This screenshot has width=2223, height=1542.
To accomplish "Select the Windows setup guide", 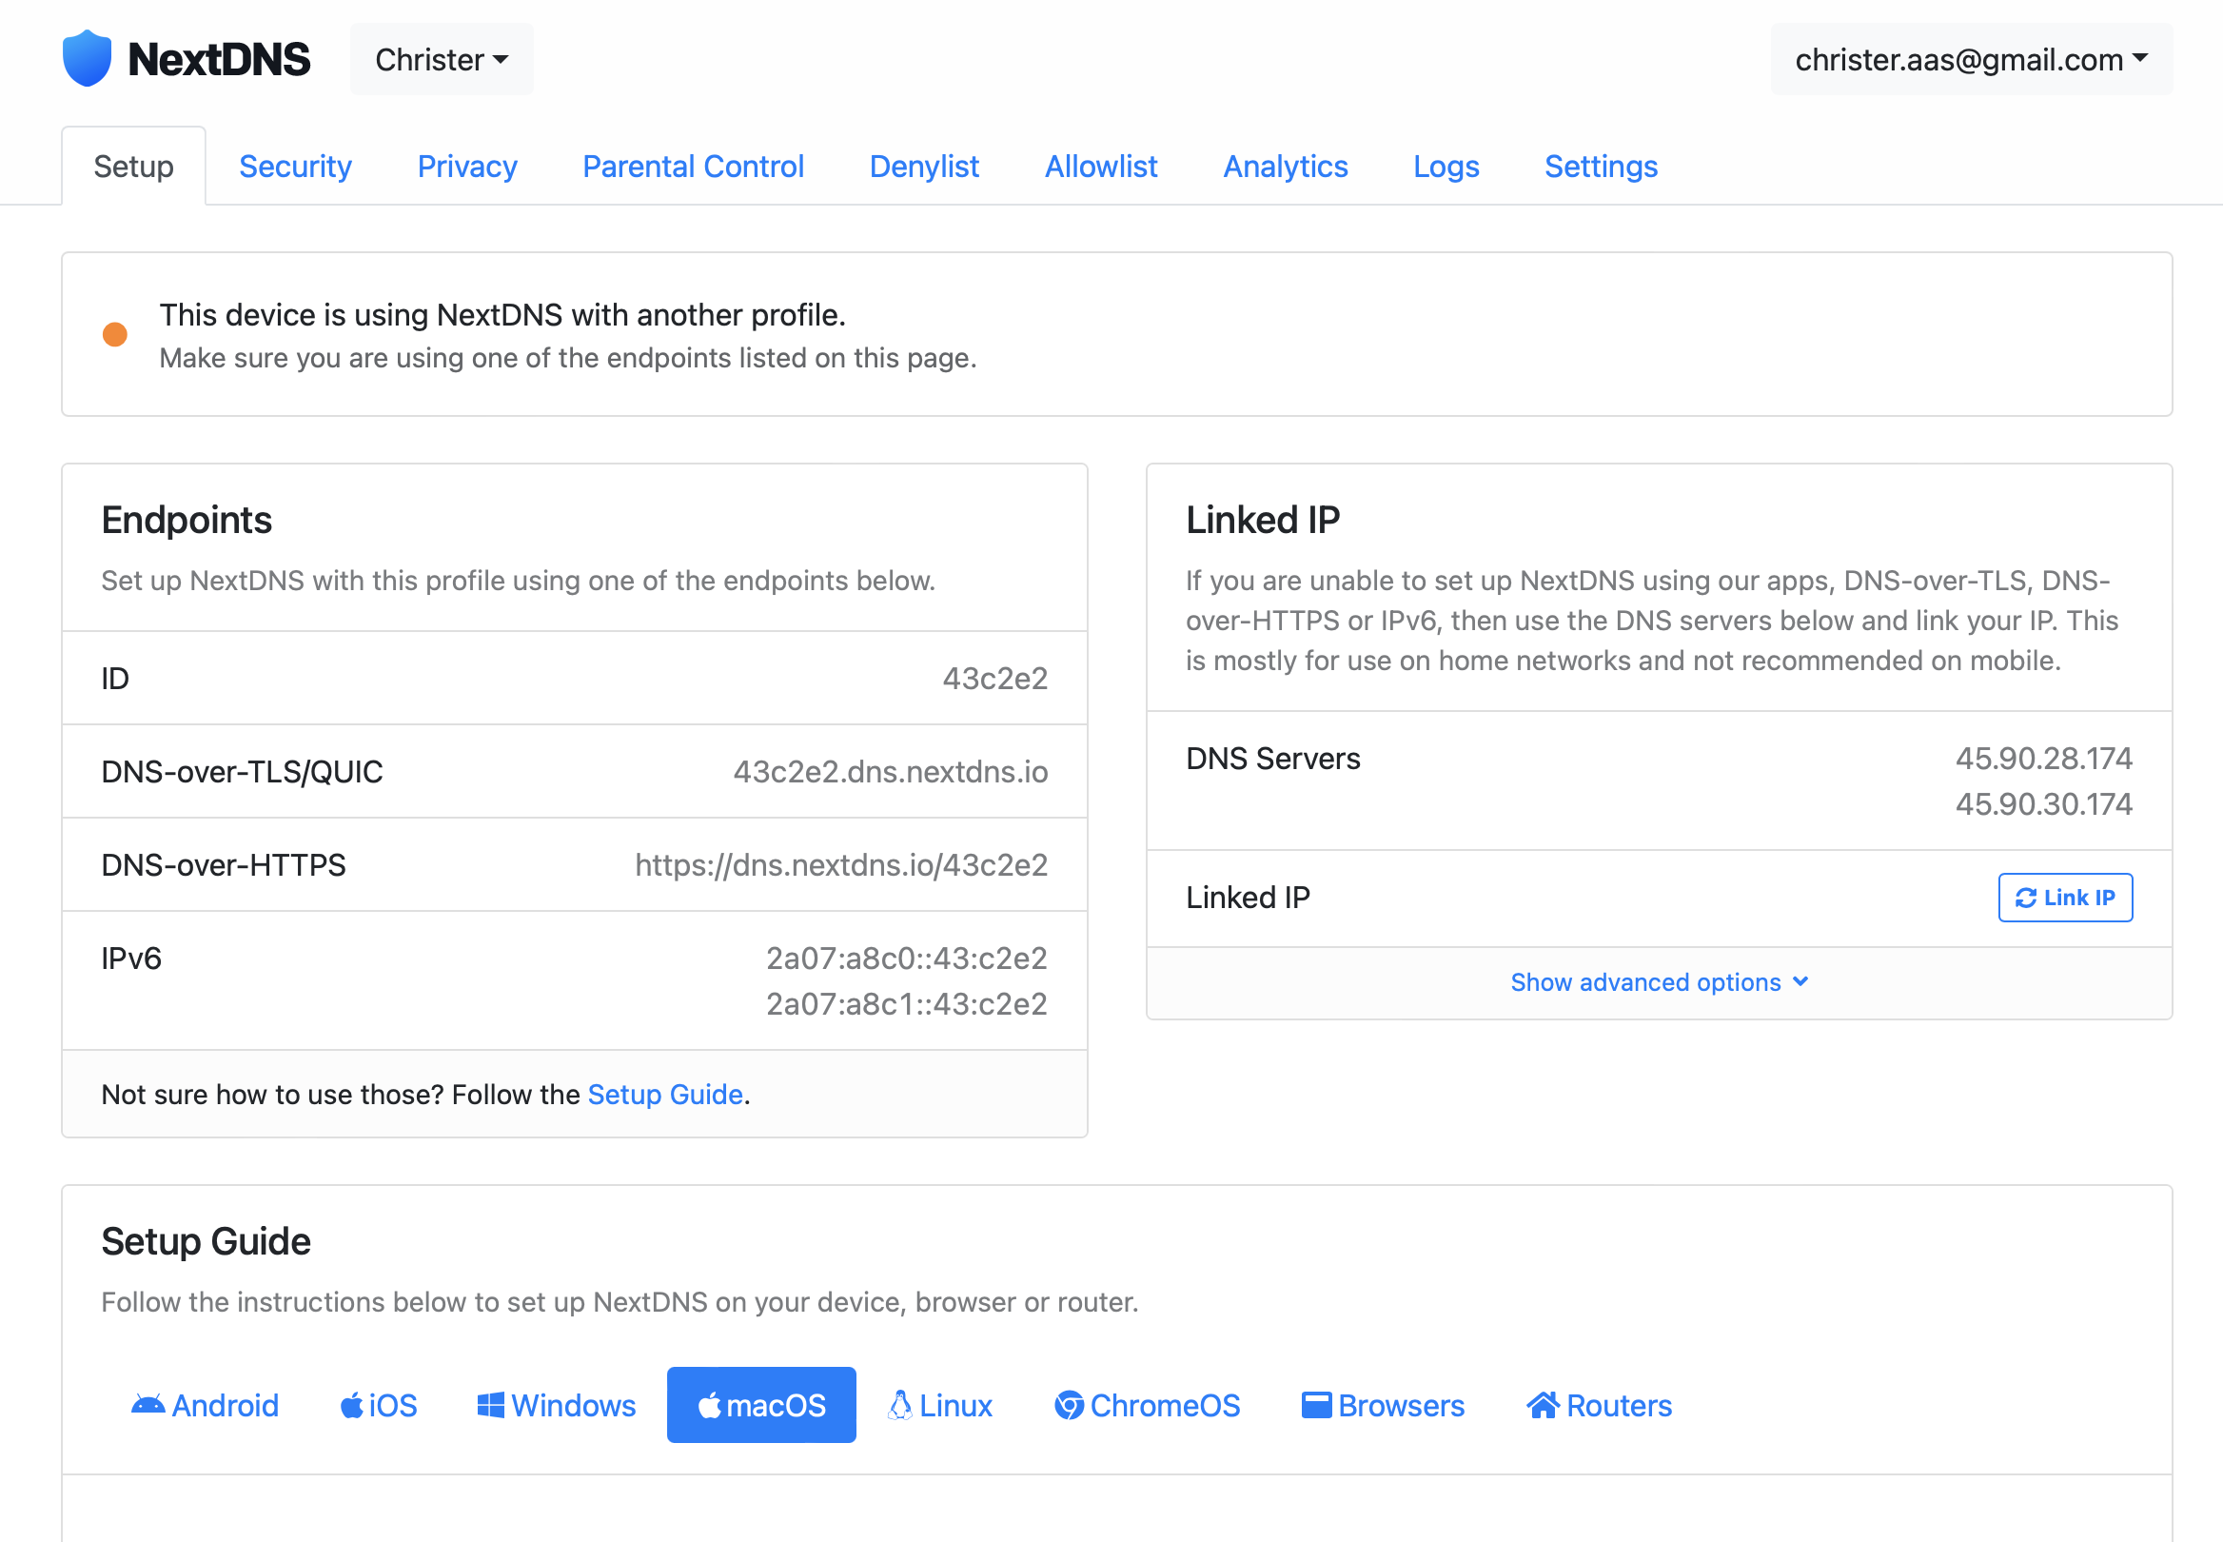I will pyautogui.click(x=557, y=1405).
